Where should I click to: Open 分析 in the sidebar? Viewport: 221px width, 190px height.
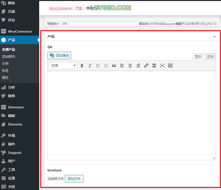point(20,87)
